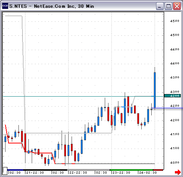Click the 22-22:30 time axis label

pyautogui.click(x=78, y=173)
